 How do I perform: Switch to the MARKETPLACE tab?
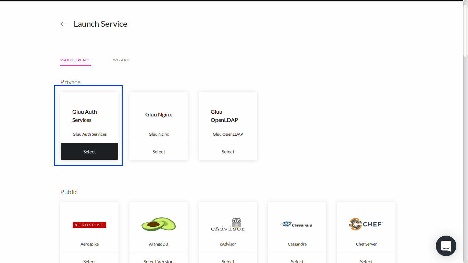pyautogui.click(x=75, y=60)
